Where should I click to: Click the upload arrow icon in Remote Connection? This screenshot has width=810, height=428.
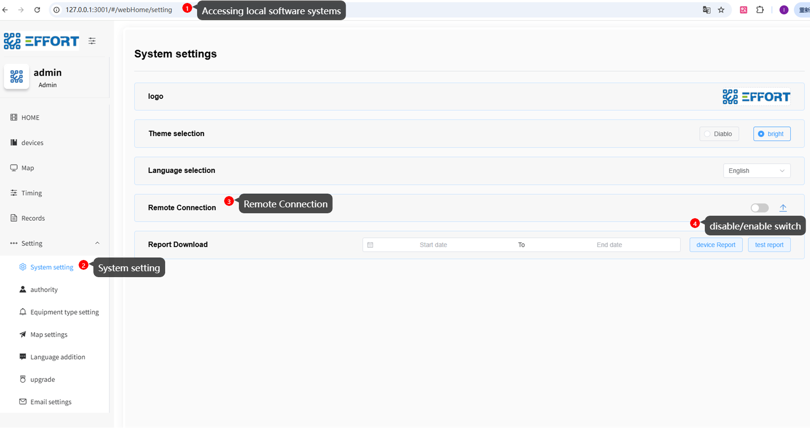coord(783,208)
